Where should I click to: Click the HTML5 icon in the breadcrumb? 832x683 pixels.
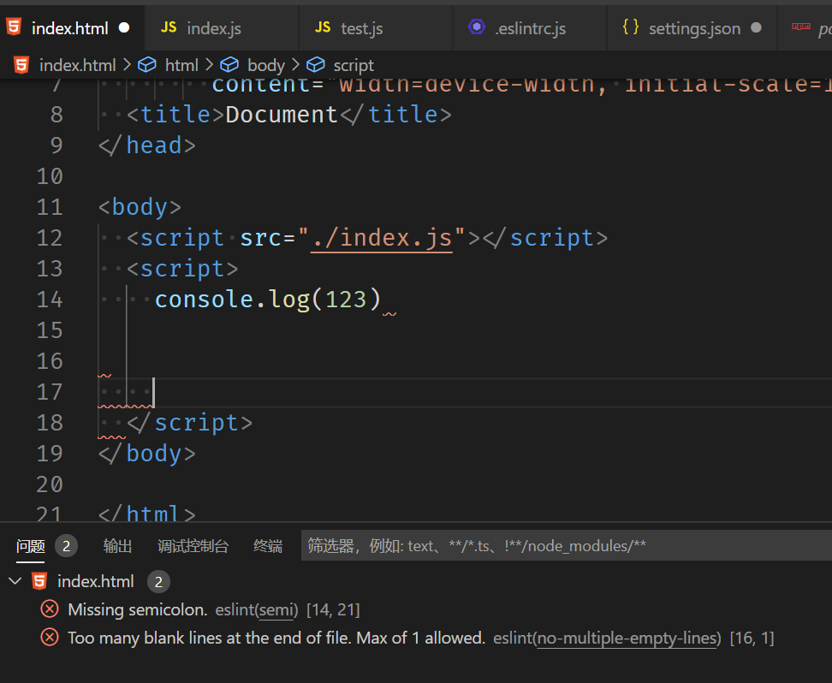pyautogui.click(x=21, y=65)
